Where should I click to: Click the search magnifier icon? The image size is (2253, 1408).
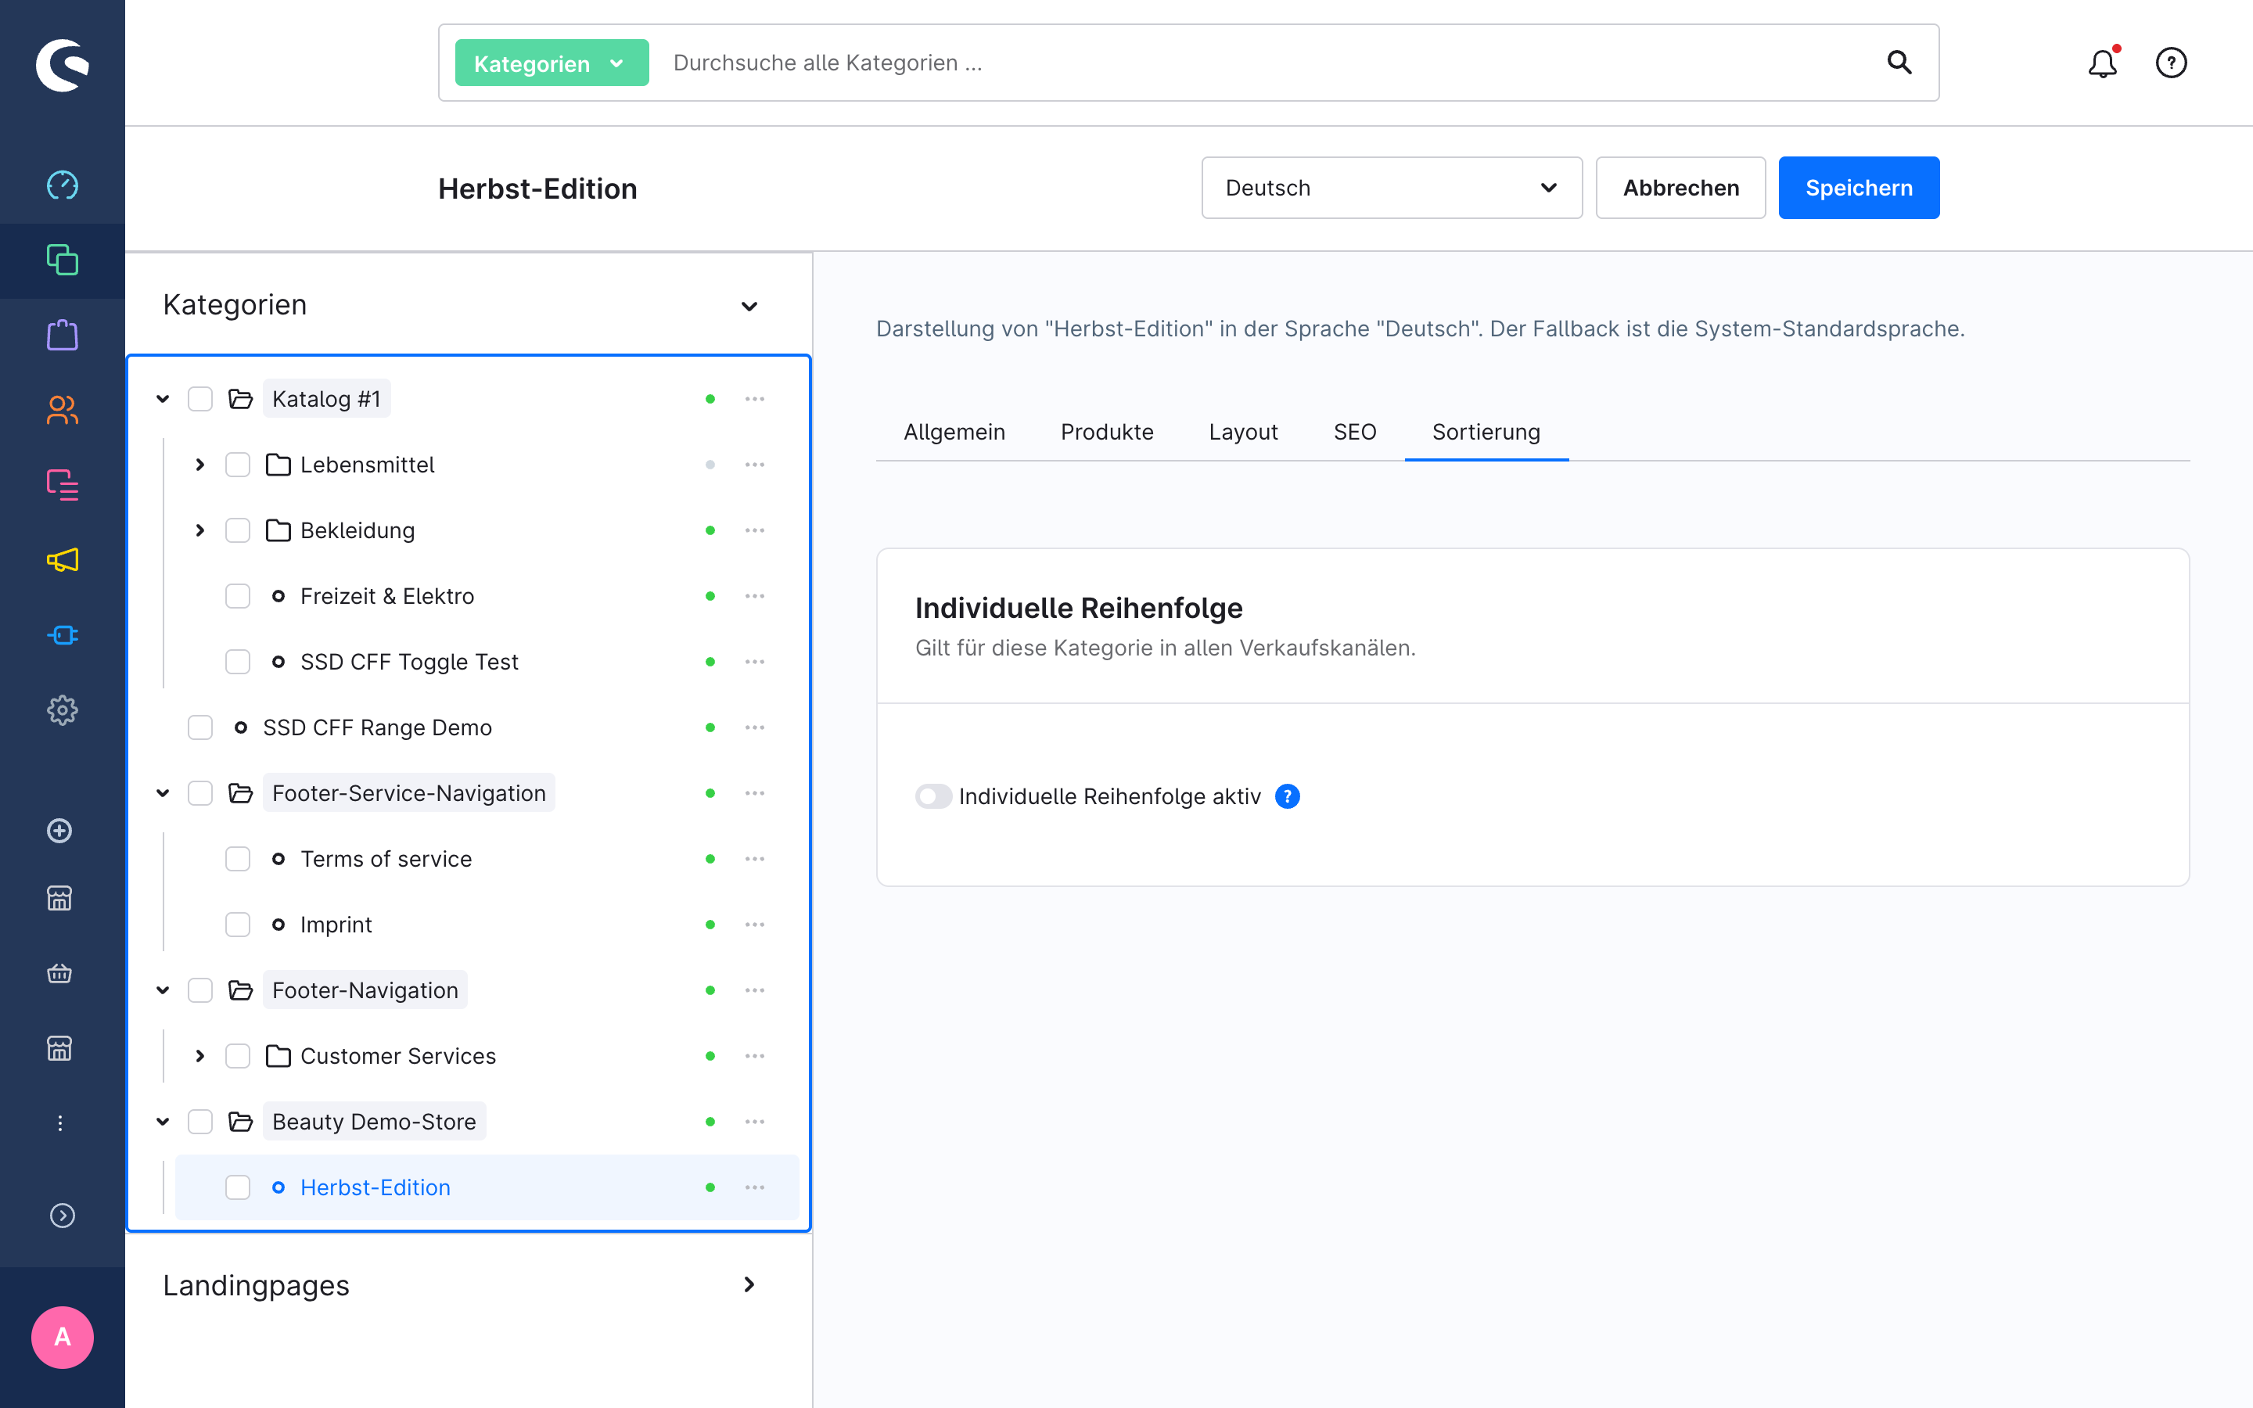pyautogui.click(x=1899, y=63)
